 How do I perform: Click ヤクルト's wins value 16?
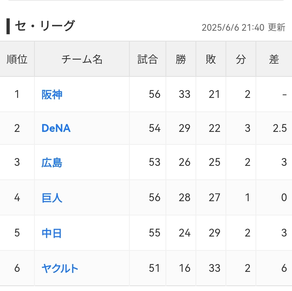[x=185, y=268]
